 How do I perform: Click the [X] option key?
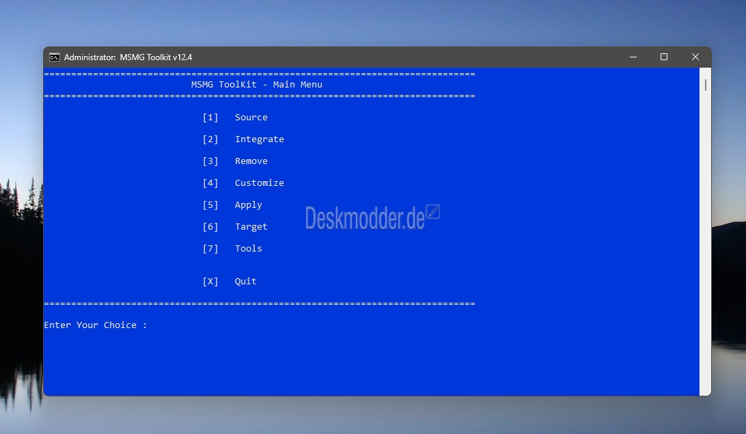click(210, 281)
